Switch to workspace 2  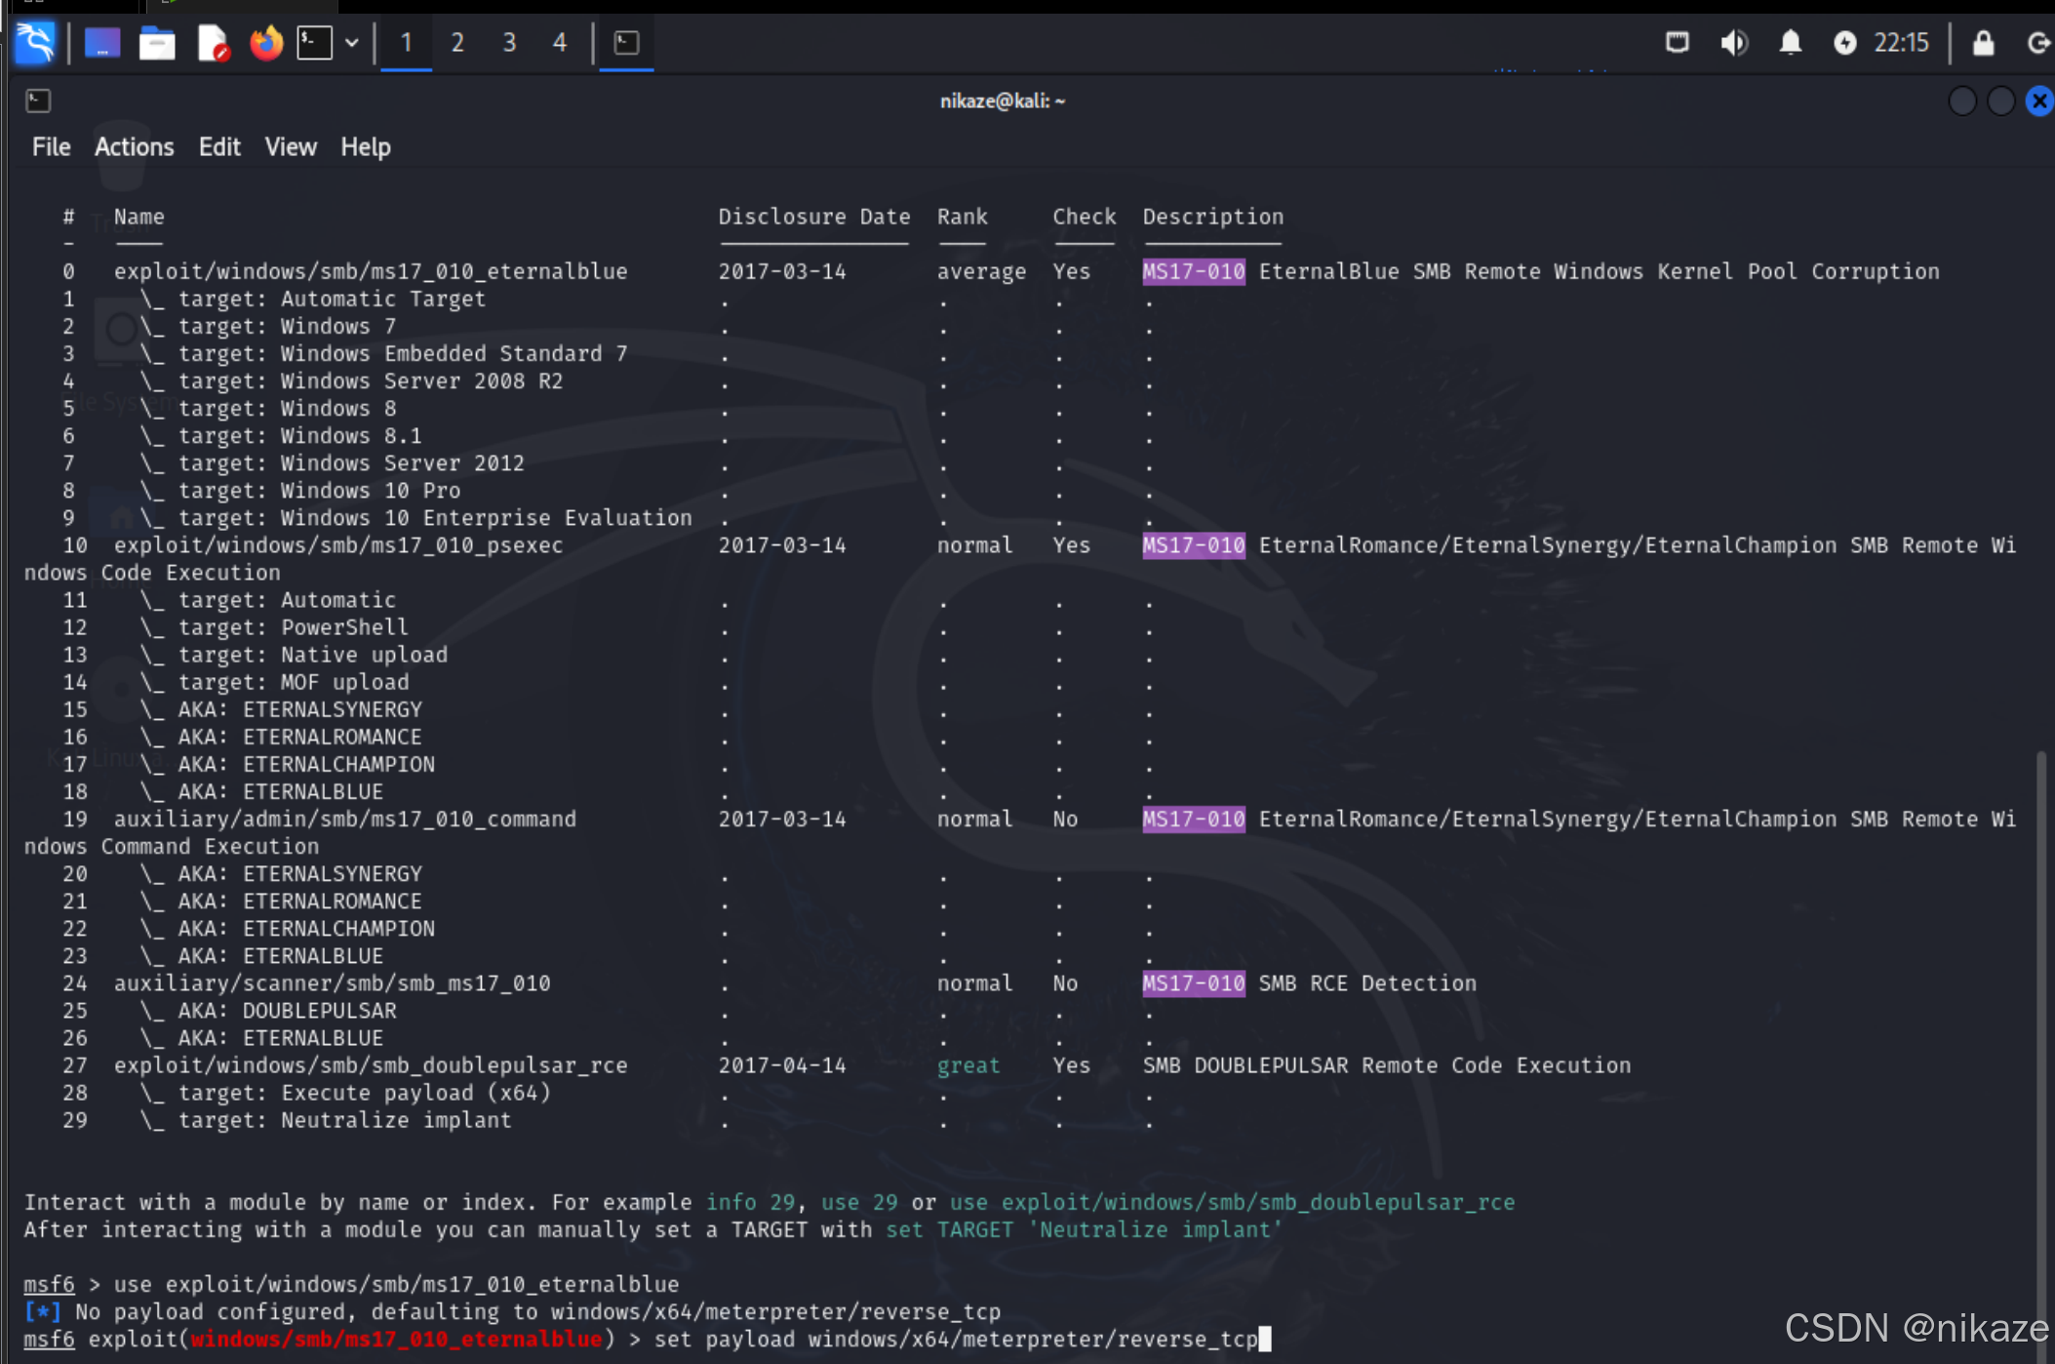coord(457,43)
